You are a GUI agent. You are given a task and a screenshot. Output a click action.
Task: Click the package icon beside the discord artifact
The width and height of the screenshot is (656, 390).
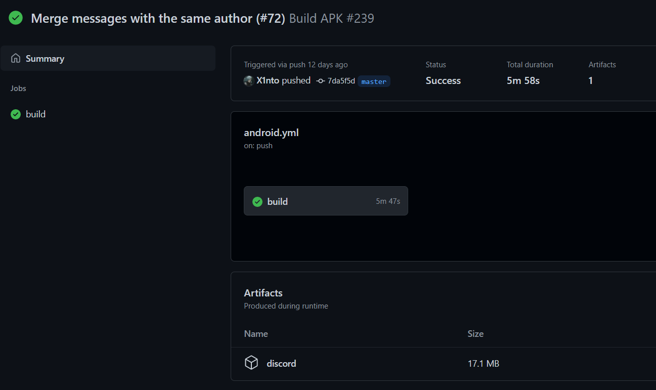251,363
